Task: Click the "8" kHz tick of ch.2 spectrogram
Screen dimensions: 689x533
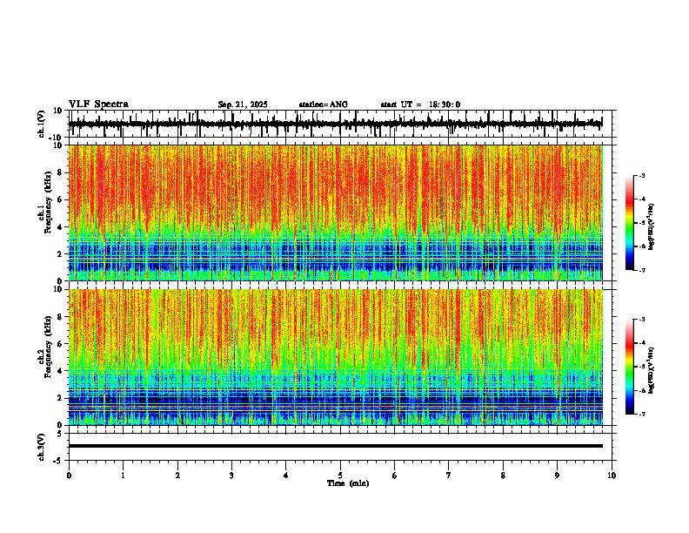Action: click(61, 317)
